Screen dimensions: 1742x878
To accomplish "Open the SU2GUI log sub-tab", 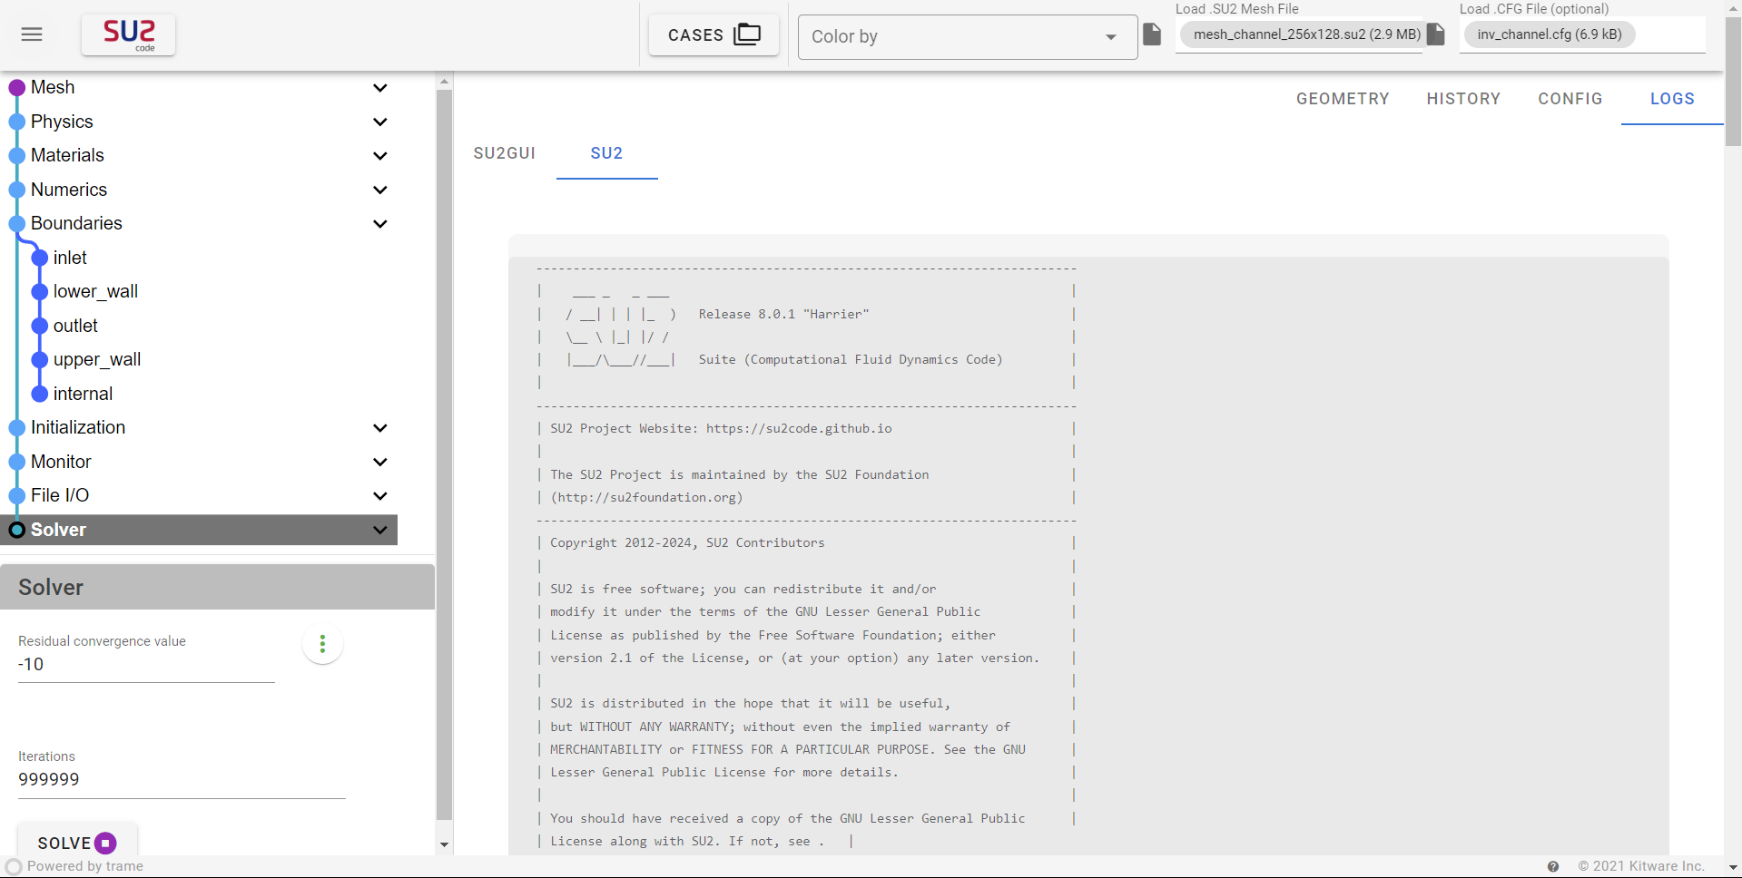I will point(505,153).
